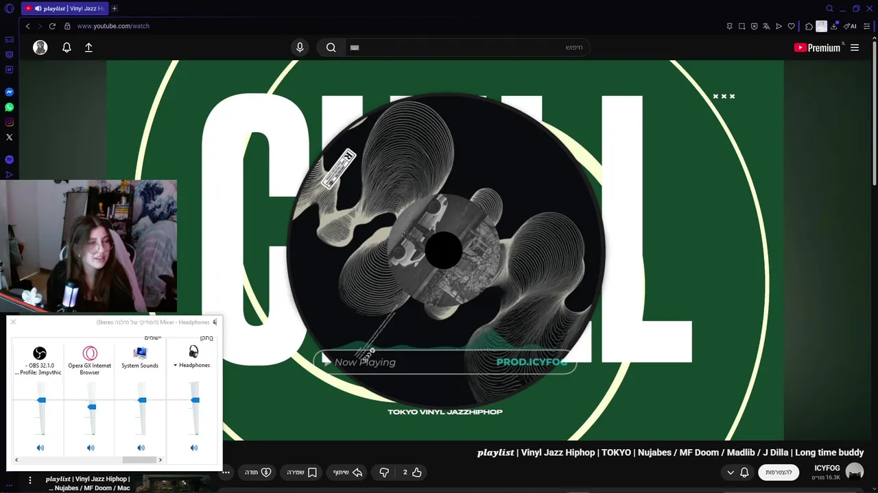Open X (Twitter) in the sidebar
The height and width of the screenshot is (493, 878).
pos(9,137)
